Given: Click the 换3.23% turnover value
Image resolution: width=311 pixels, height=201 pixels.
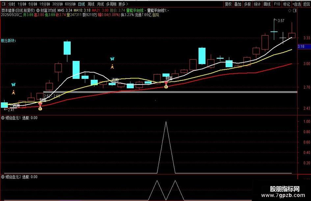Looking at the screenshot, I should coord(127,15).
